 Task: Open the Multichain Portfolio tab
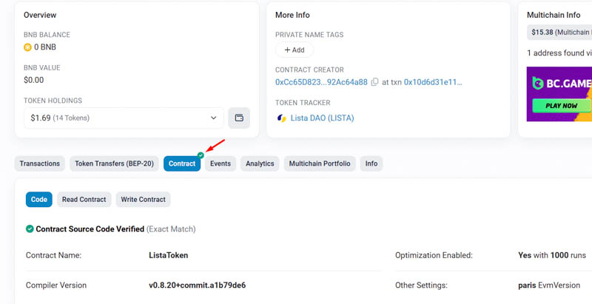tap(320, 163)
